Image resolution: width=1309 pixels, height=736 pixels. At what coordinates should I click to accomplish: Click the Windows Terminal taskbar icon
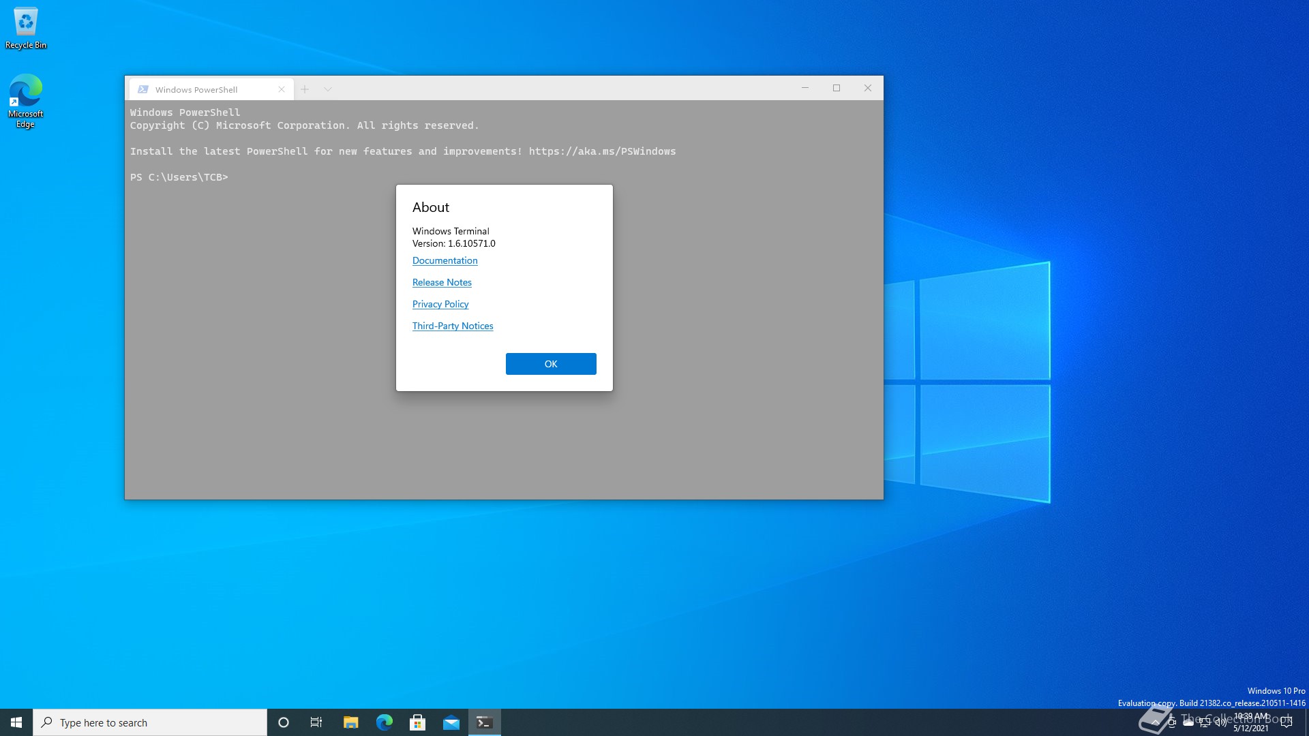click(485, 722)
